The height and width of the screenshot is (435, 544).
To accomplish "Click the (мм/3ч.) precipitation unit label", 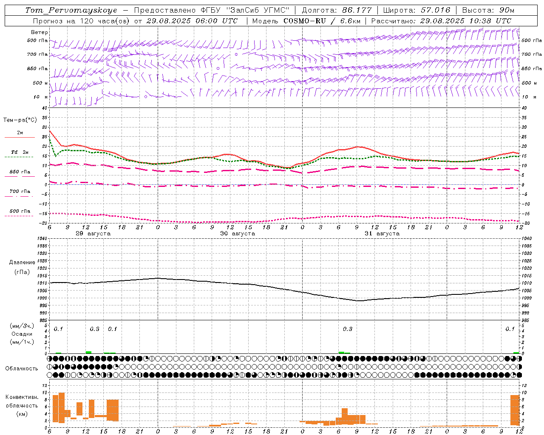I will click(x=22, y=326).
